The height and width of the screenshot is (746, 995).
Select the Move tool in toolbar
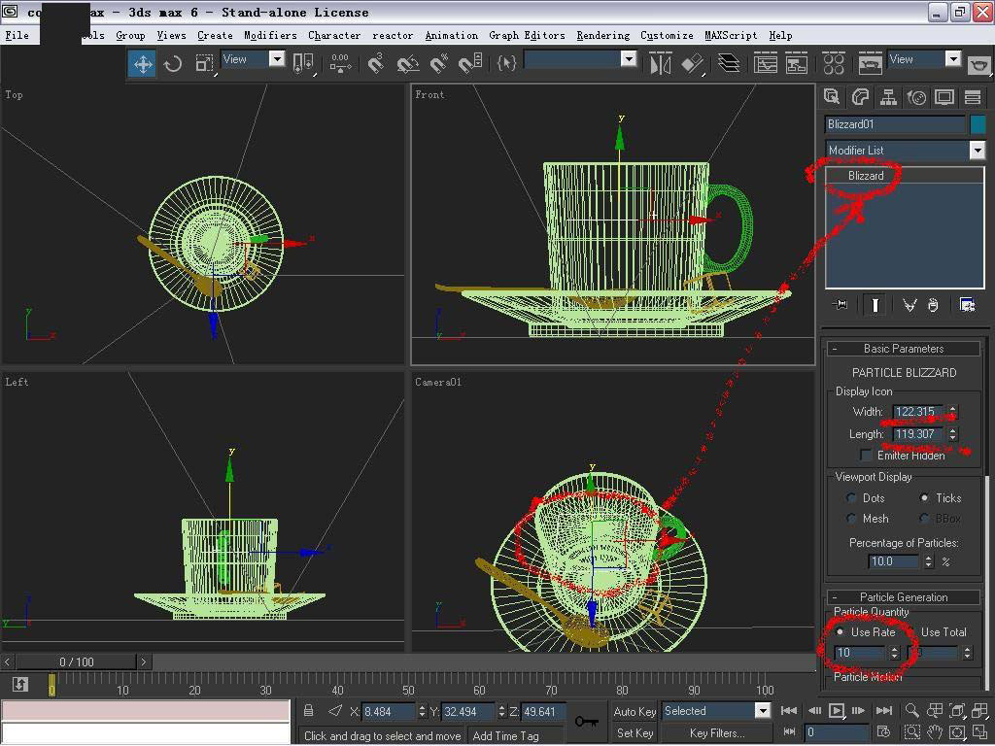(142, 64)
